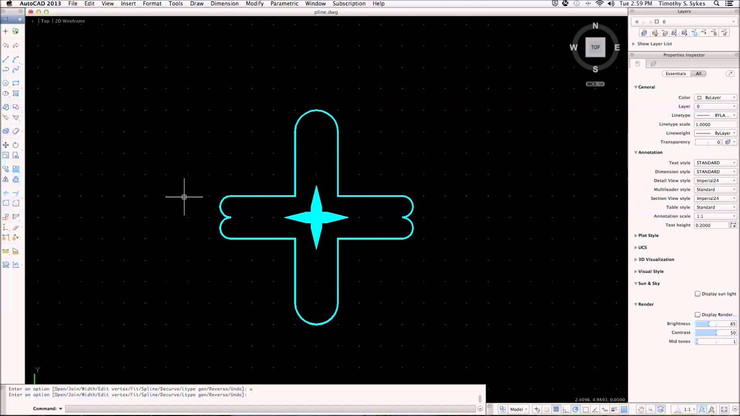Open the Insert menu
The width and height of the screenshot is (740, 416).
tap(128, 3)
